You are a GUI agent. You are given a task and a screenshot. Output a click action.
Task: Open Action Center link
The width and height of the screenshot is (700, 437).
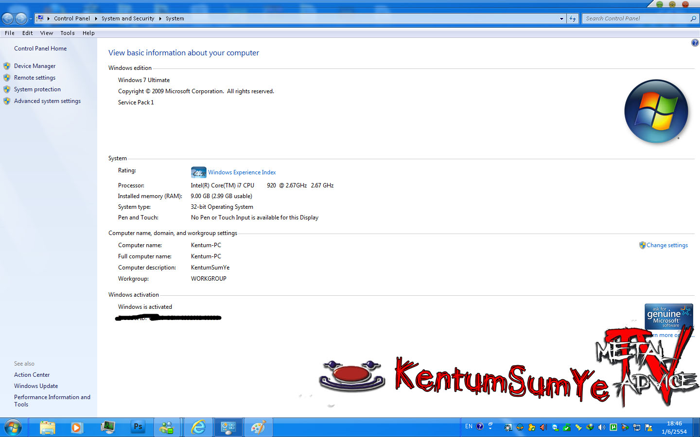click(x=32, y=375)
